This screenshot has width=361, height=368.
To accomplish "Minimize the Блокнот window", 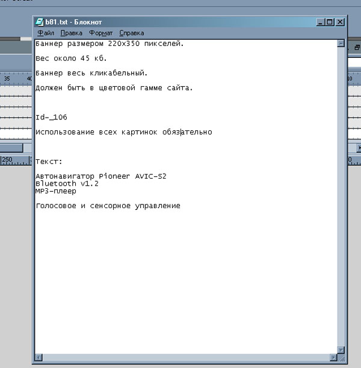I will pyautogui.click(x=320, y=22).
